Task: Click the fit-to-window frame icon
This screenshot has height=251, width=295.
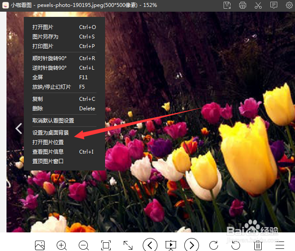Action: [x=106, y=245]
